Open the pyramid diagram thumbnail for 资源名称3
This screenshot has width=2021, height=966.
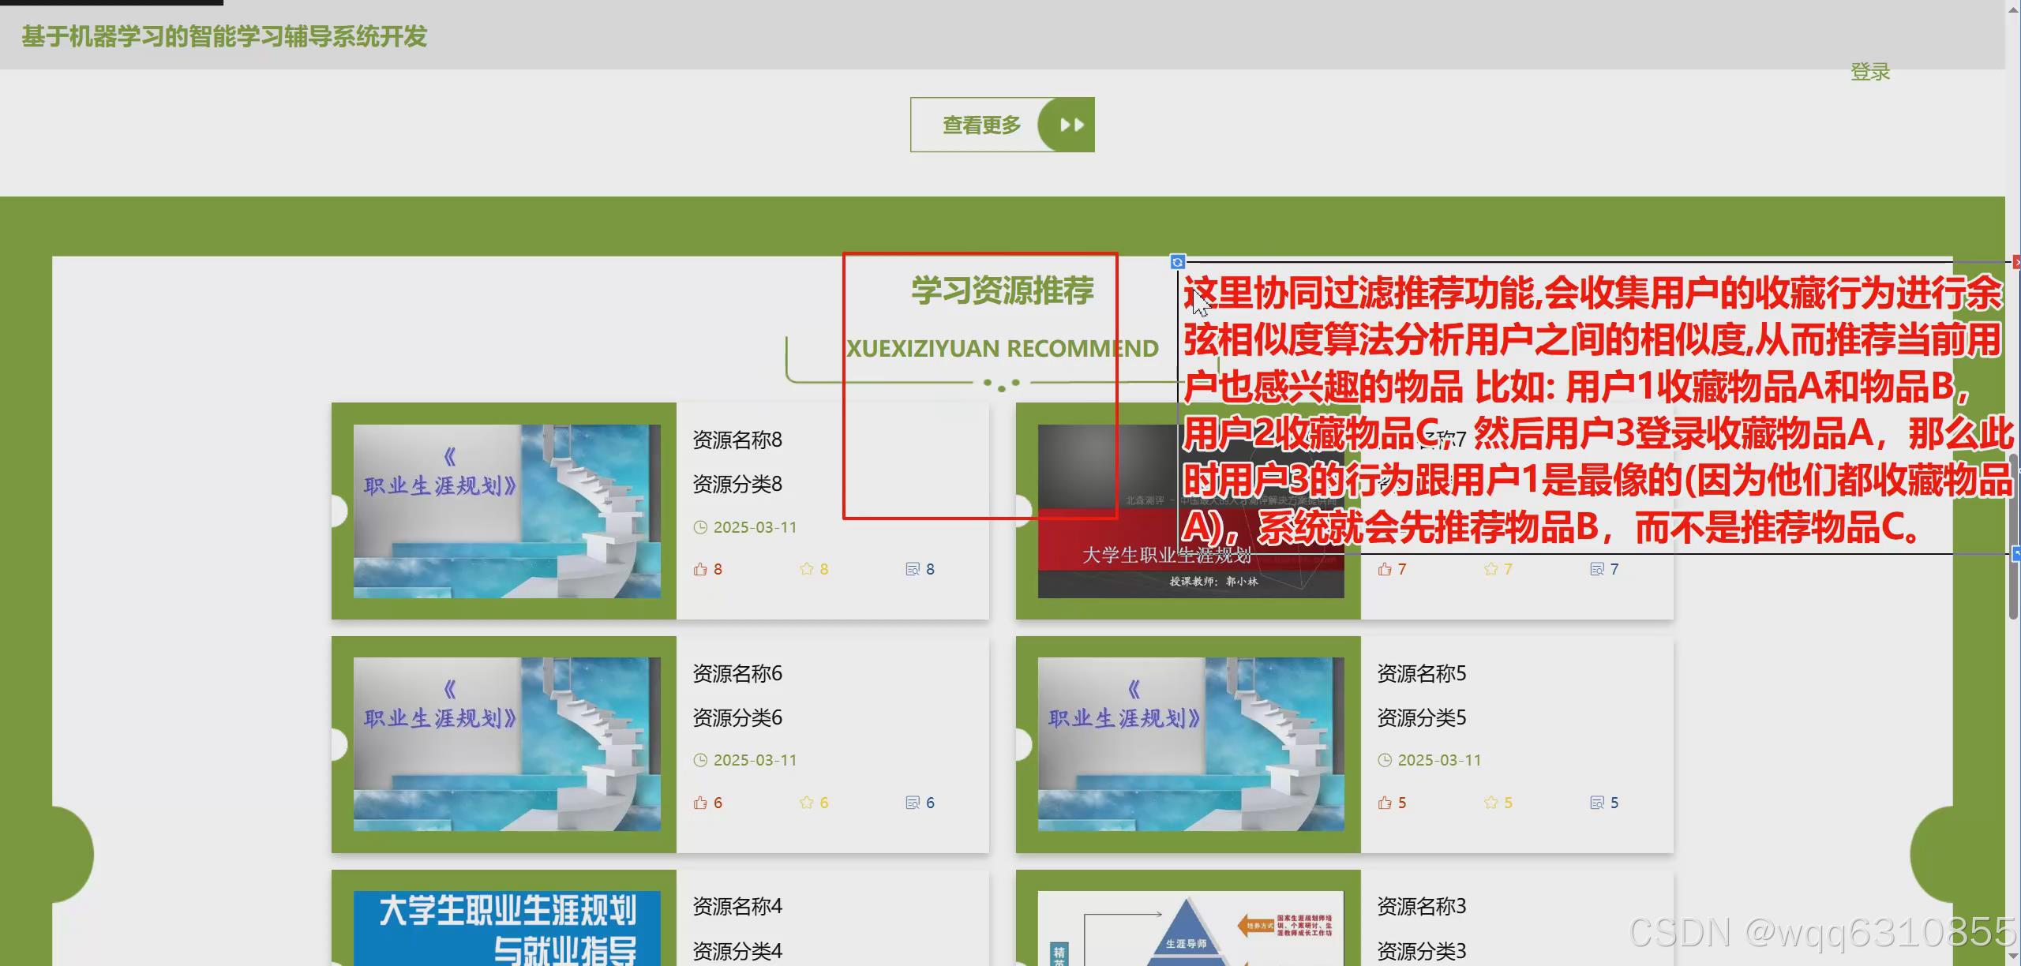(x=1190, y=928)
